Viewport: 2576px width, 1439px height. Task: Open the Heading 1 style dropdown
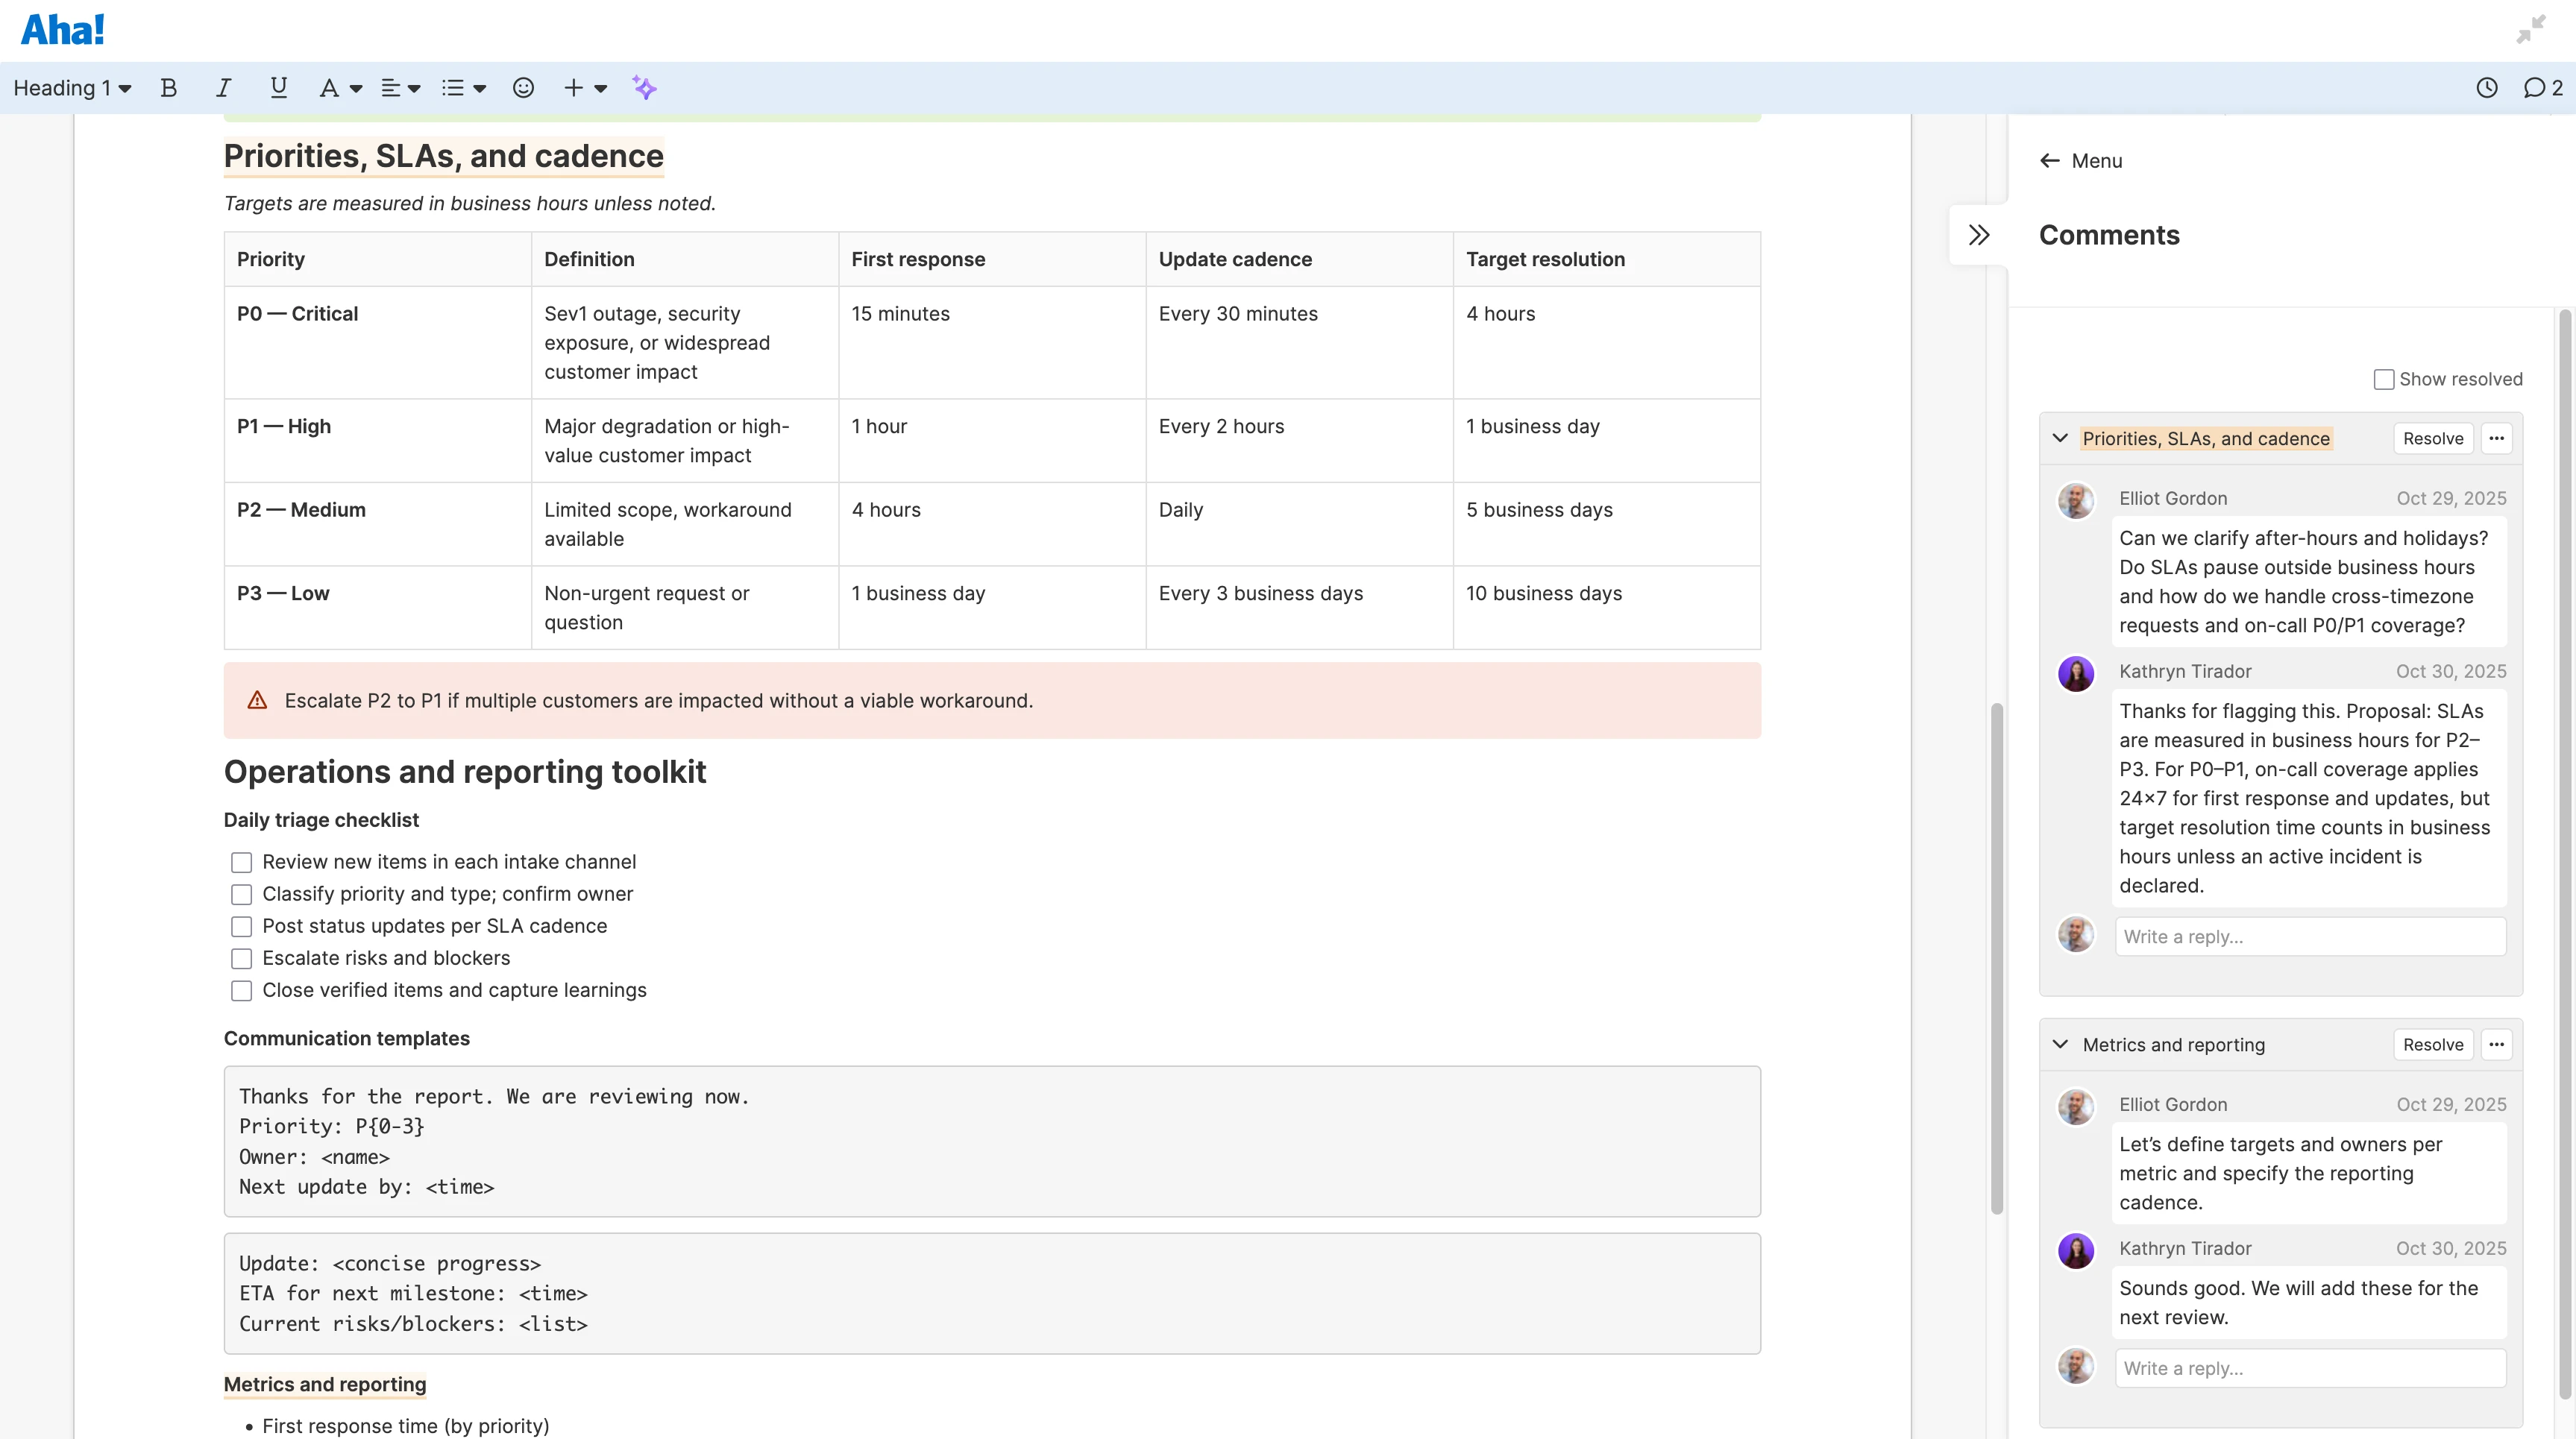point(72,88)
